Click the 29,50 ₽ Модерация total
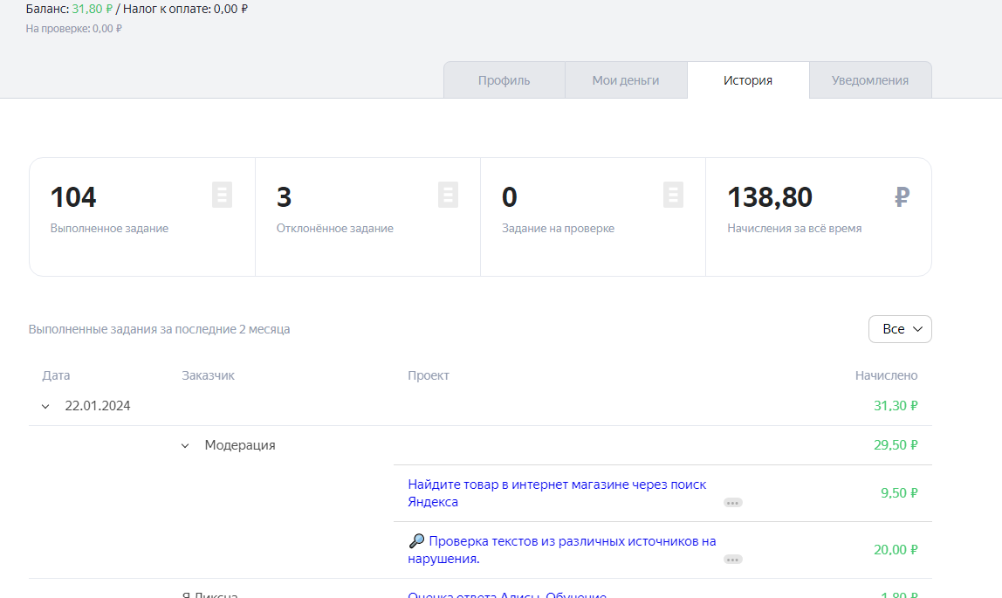This screenshot has width=1002, height=598. 896,445
